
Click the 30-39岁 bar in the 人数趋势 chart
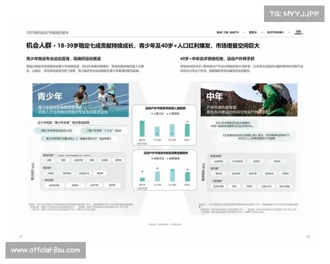[172, 130]
